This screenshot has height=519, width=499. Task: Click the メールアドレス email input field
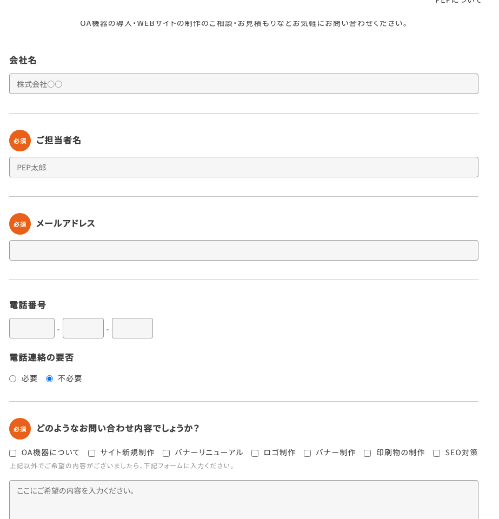[x=243, y=250]
